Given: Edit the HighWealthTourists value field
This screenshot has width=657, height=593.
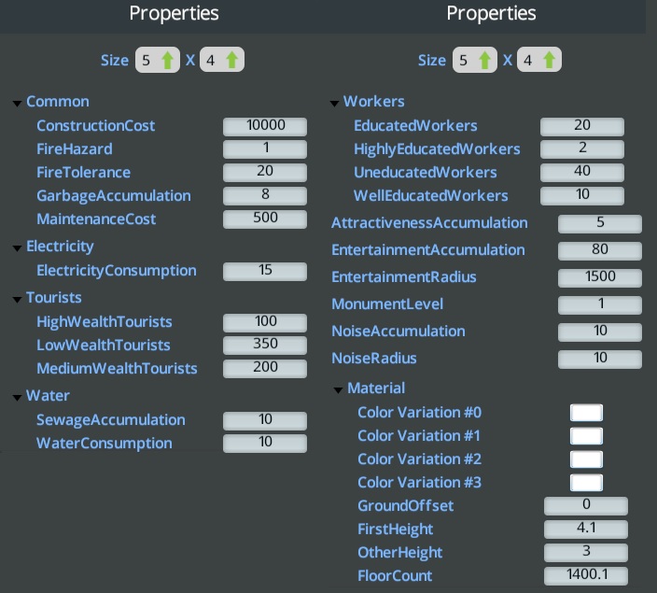Looking at the screenshot, I should [x=265, y=322].
